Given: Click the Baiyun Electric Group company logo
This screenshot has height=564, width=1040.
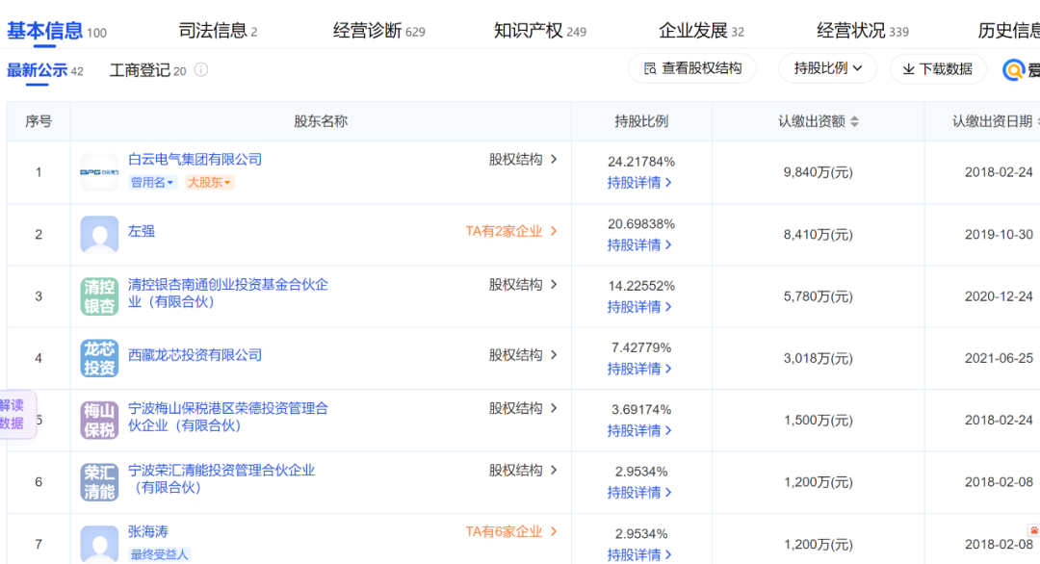Looking at the screenshot, I should 99,172.
